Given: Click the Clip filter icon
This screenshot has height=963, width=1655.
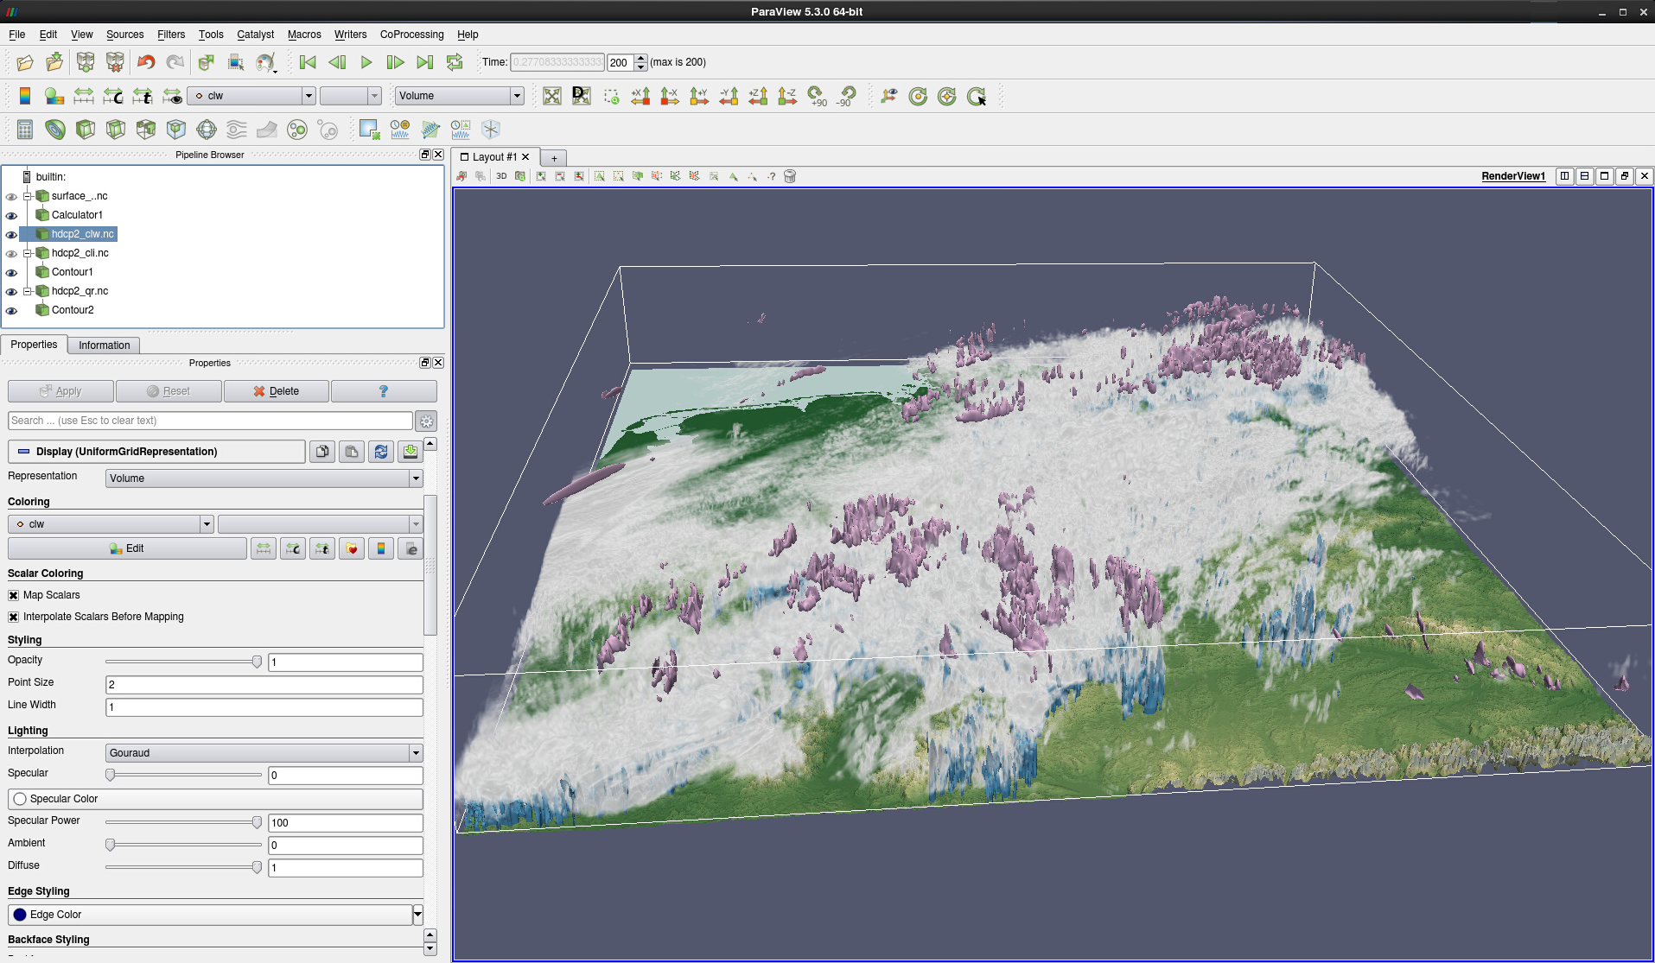Looking at the screenshot, I should pos(86,130).
